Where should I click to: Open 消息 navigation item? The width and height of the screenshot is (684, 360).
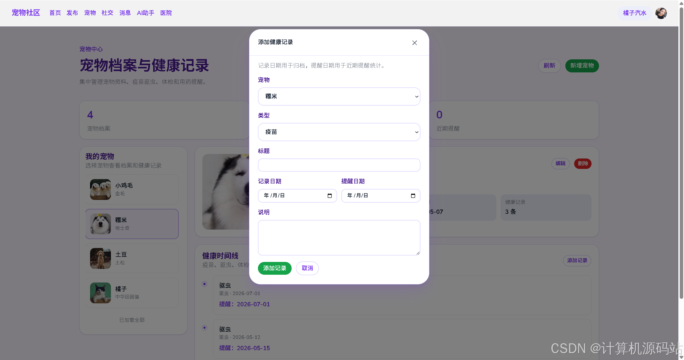(125, 13)
